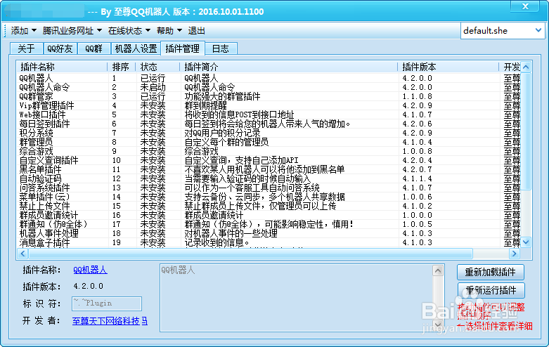Open the QQ机器人 plugin name link
Image resolution: width=549 pixels, height=347 pixels.
(90, 270)
